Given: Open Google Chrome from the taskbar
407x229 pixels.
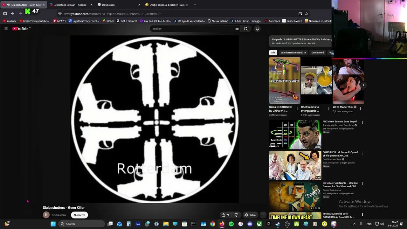Looking at the screenshot, I should (x=212, y=224).
